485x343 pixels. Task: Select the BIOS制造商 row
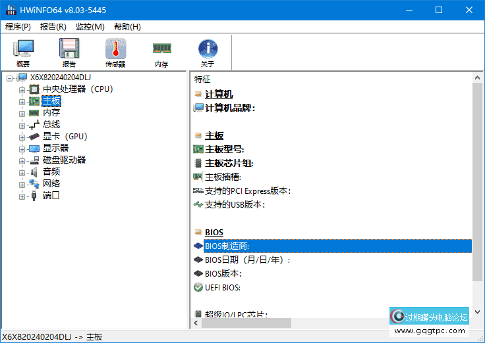[227, 246]
